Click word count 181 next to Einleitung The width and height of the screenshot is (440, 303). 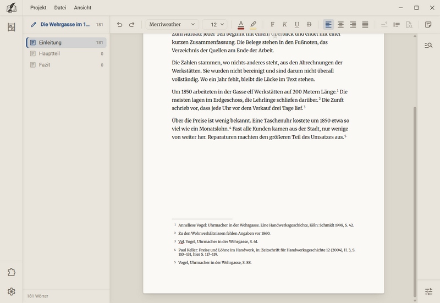click(x=100, y=42)
